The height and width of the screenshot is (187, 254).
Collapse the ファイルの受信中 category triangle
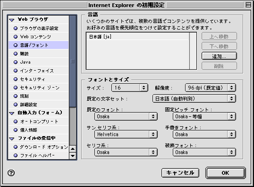coord(12,139)
